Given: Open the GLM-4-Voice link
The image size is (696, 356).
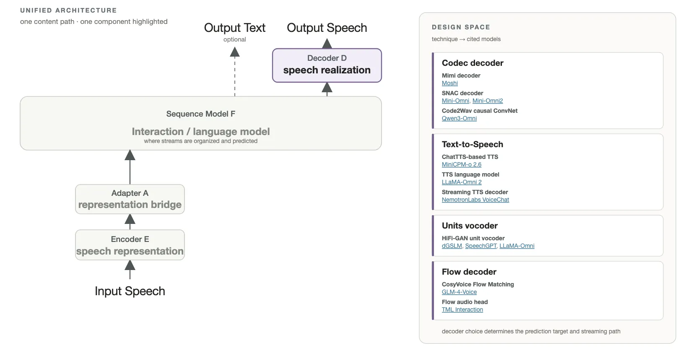Looking at the screenshot, I should pos(459,292).
